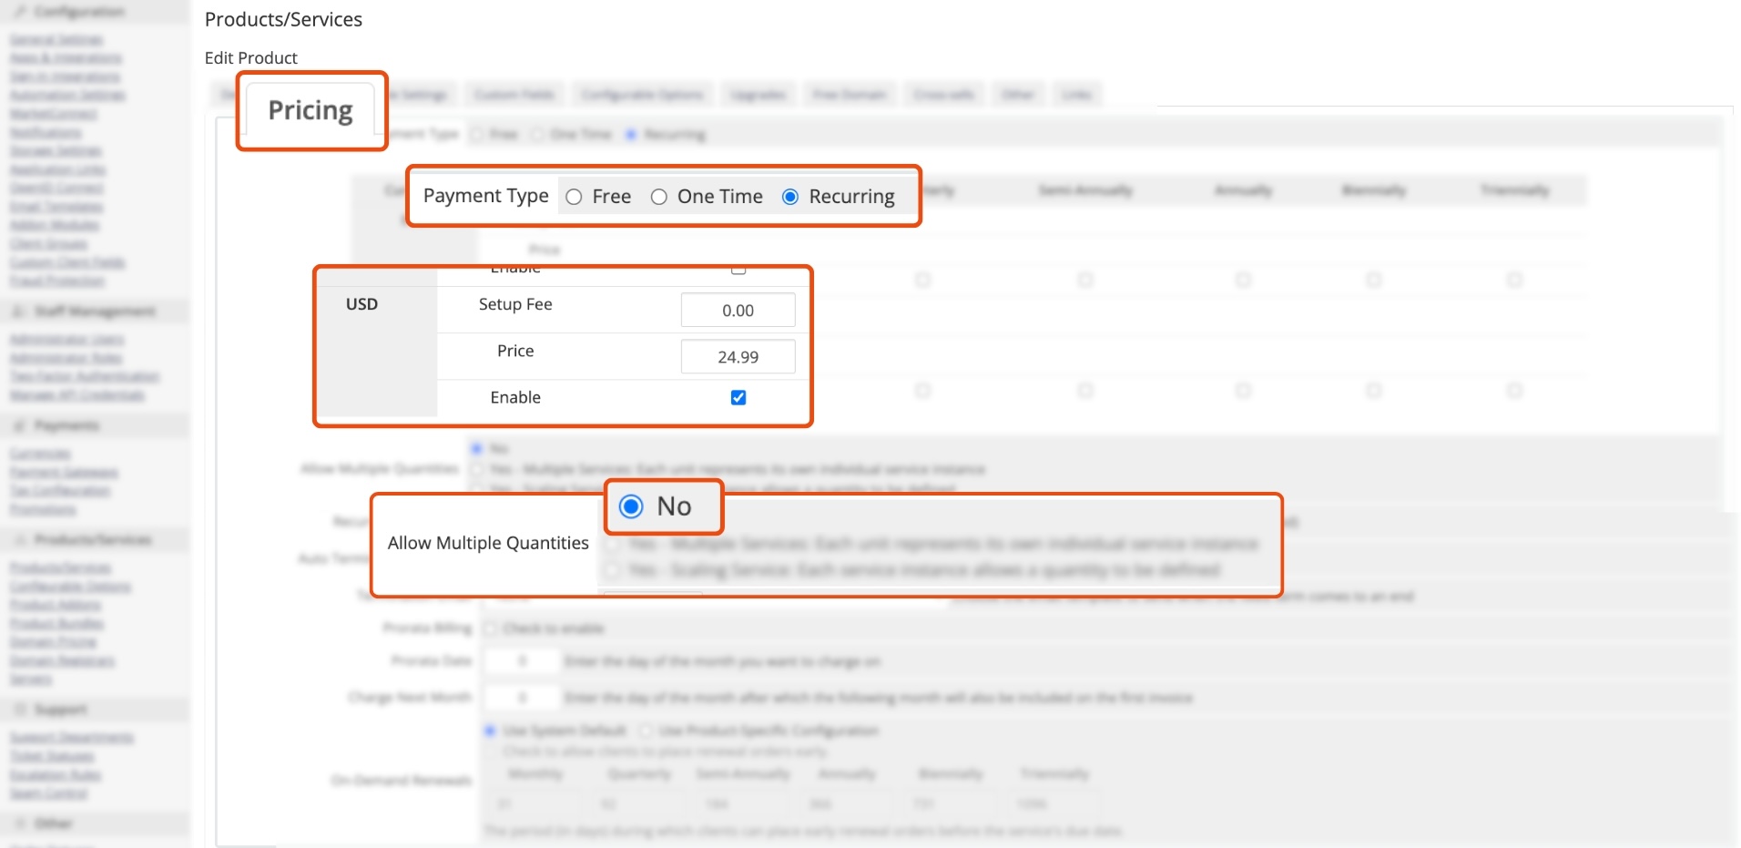The image size is (1741, 848).
Task: Tick the Prorata Billing enable checkbox
Action: (491, 628)
